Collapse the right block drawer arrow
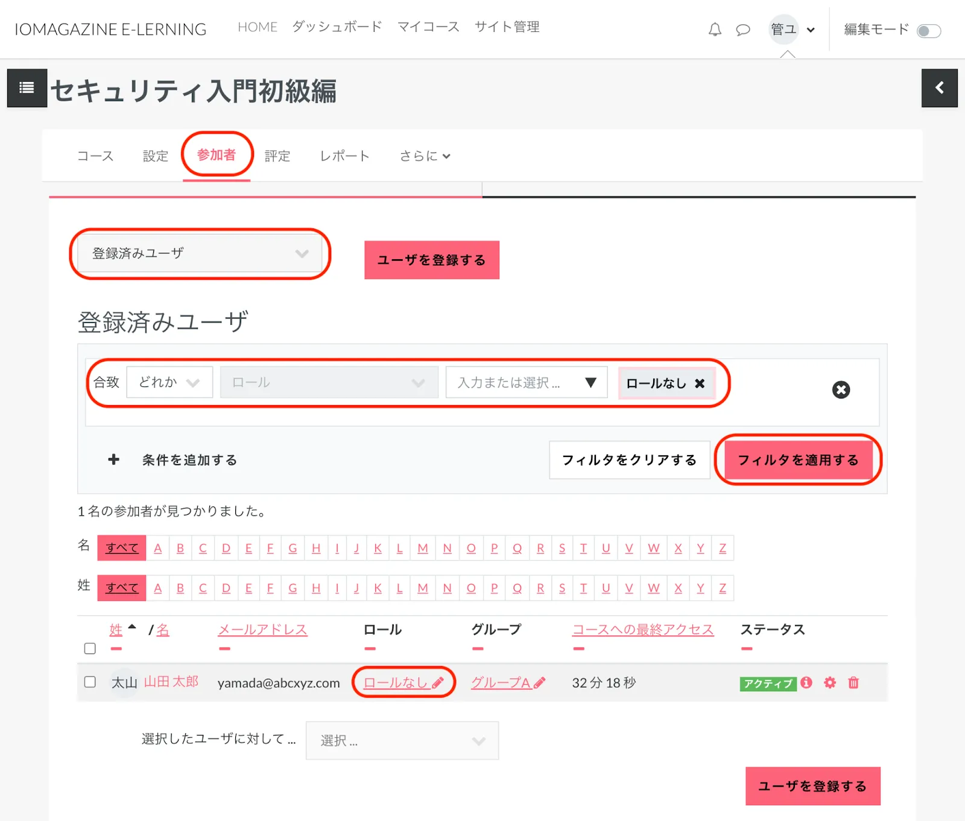The image size is (965, 821). tap(939, 88)
